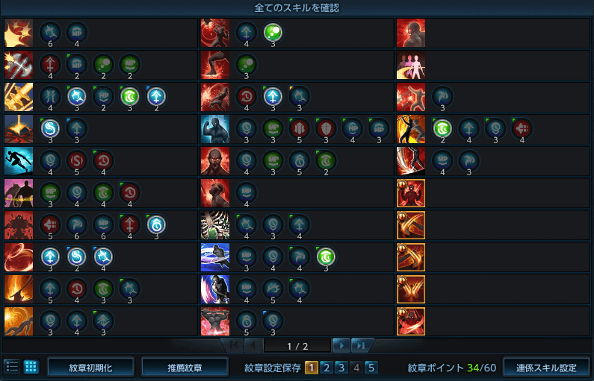The image size is (594, 381).
Task: Click the blue running figure skill icon
Action: pyautogui.click(x=19, y=161)
